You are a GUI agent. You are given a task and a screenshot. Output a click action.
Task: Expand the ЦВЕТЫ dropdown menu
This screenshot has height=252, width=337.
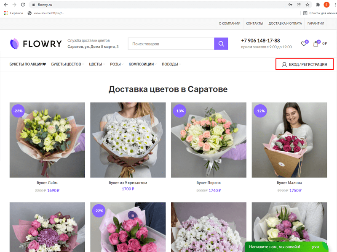pyautogui.click(x=97, y=64)
